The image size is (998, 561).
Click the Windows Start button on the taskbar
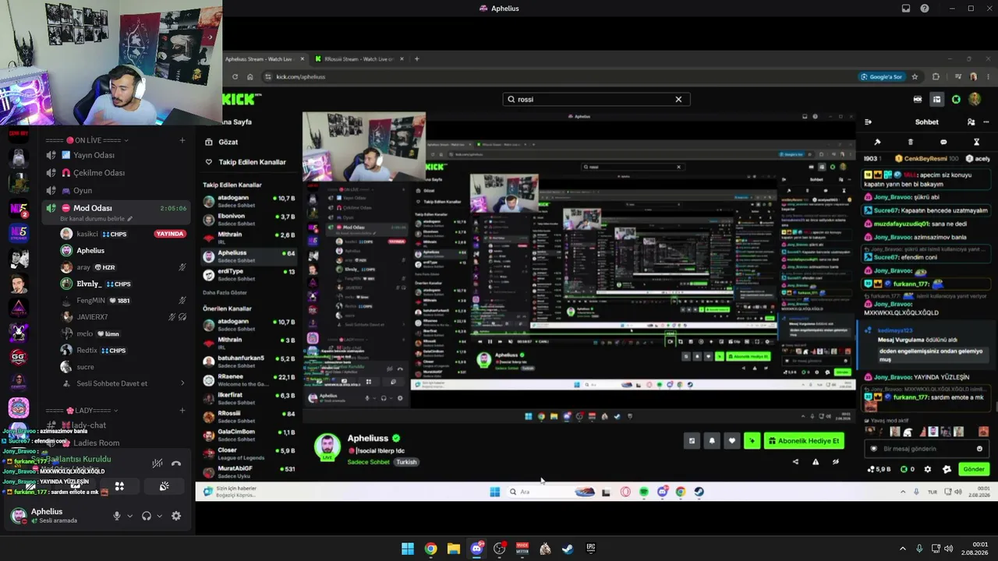[408, 549]
